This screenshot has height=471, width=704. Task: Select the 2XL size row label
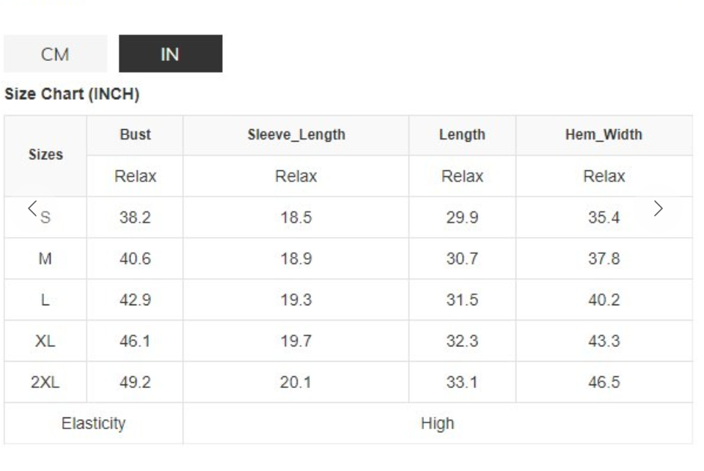[45, 382]
